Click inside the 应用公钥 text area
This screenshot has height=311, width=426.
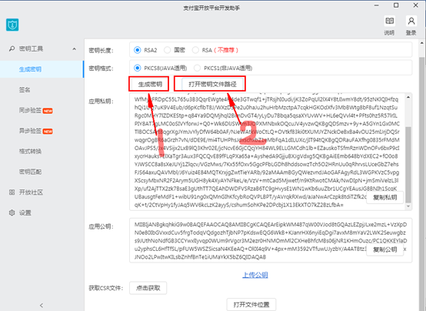point(271,240)
